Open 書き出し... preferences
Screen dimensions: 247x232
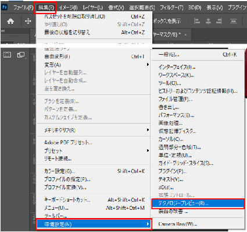point(198,107)
